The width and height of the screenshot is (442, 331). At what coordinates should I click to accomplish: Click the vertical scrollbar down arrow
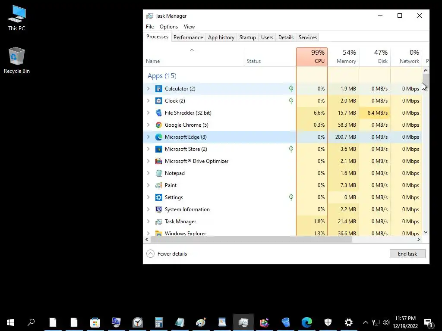[x=426, y=232]
